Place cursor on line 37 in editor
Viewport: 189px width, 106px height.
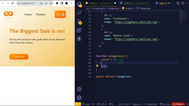pos(137,63)
